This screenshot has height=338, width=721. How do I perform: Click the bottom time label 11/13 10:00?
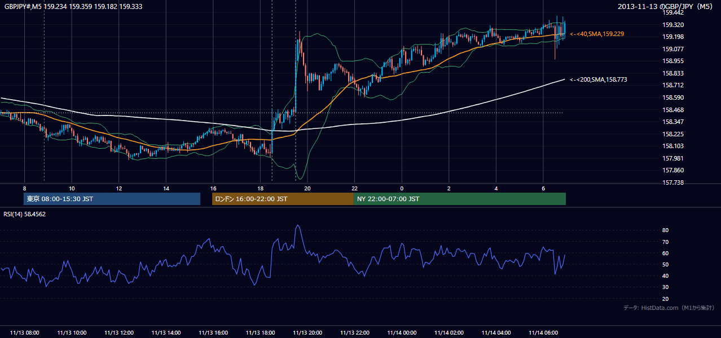(x=72, y=333)
